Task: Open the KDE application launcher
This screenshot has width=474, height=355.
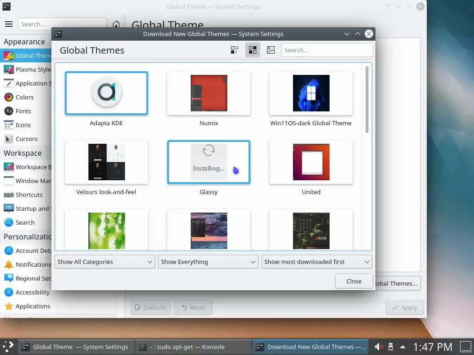Action: click(x=8, y=347)
